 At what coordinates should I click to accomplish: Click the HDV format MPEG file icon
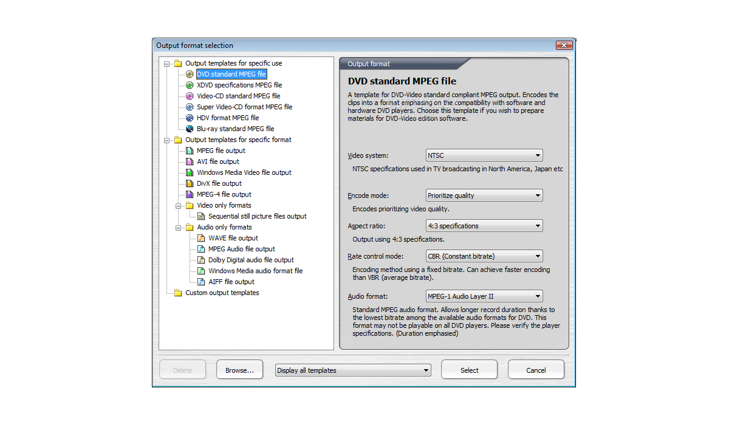click(190, 118)
